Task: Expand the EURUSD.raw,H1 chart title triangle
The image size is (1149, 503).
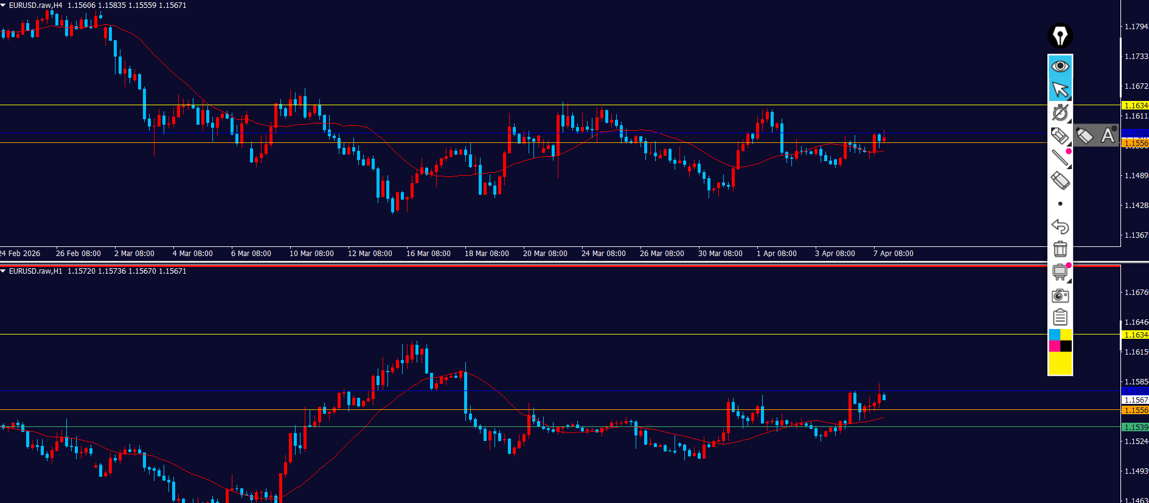Action: [4, 271]
